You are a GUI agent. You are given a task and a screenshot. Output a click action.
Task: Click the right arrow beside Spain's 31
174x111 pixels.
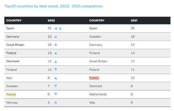click(x=60, y=29)
